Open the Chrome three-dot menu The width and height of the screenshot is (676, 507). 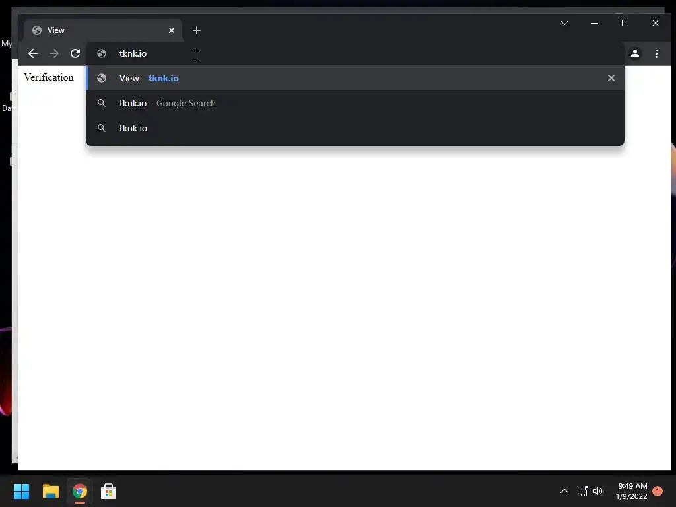click(x=656, y=53)
